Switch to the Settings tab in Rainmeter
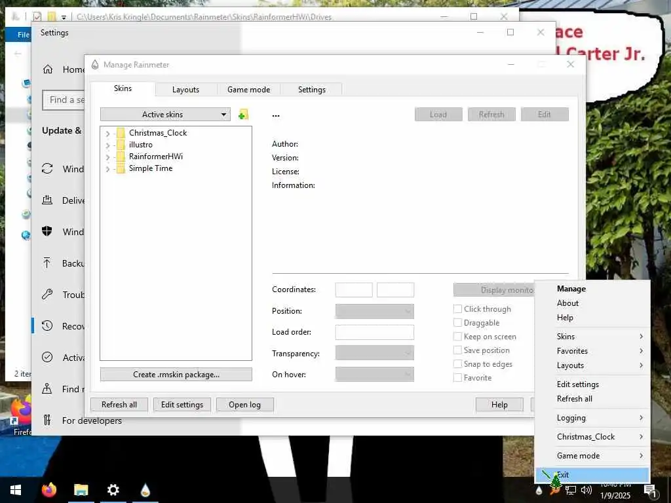 [x=311, y=89]
